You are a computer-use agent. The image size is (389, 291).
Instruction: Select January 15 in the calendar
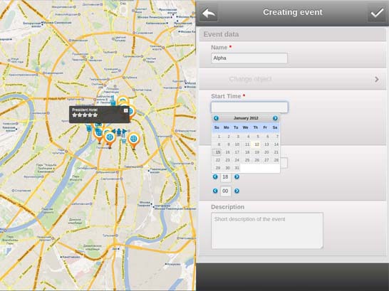click(217, 152)
